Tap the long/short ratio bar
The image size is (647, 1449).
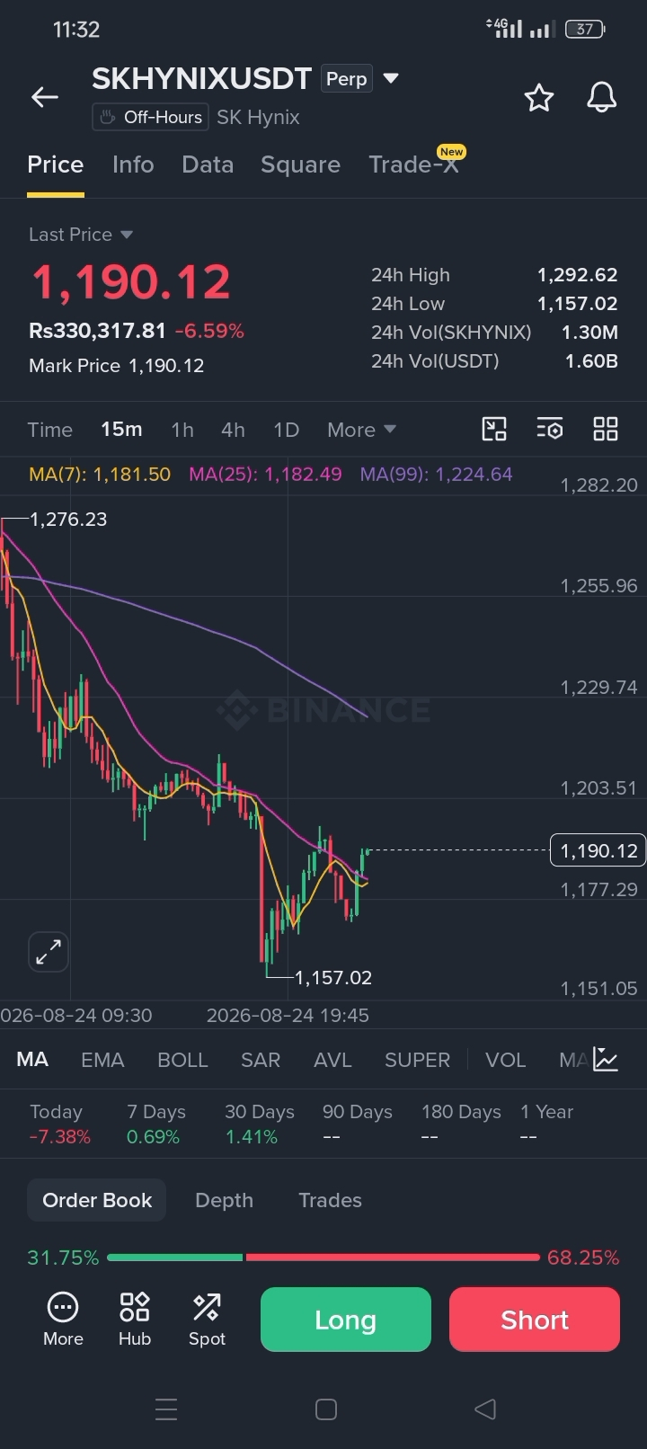pos(323,1258)
